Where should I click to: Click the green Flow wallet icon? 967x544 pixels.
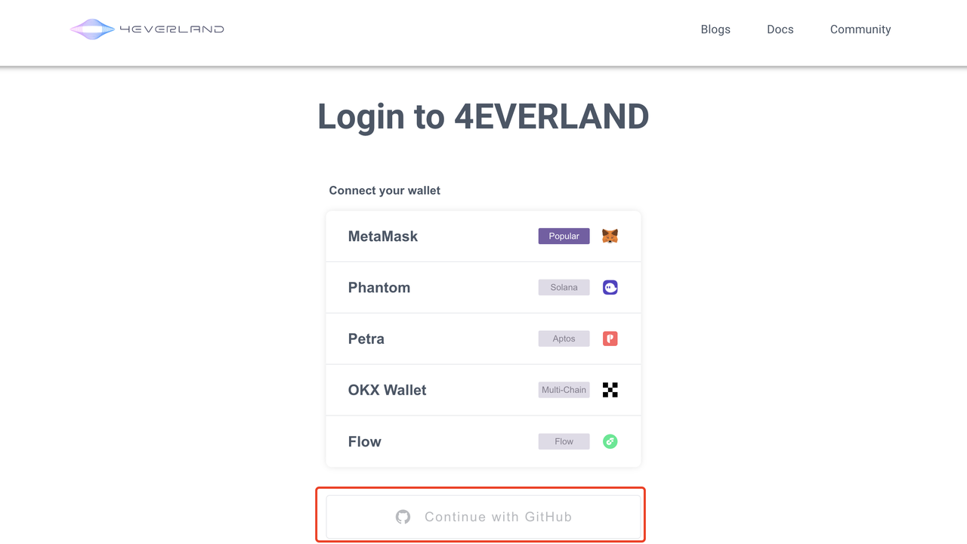click(x=610, y=441)
